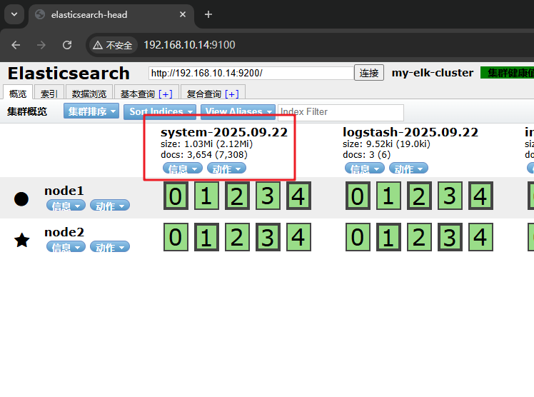534x397 pixels.
Task: Open the View Aliases dropdown
Action: (x=238, y=111)
